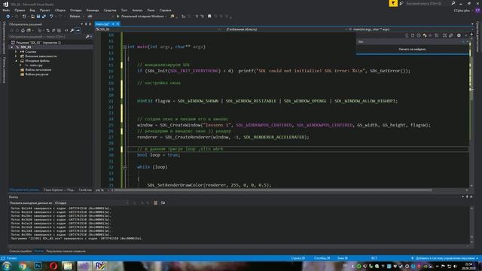Collapse the Исходные файлы folder

(16, 61)
